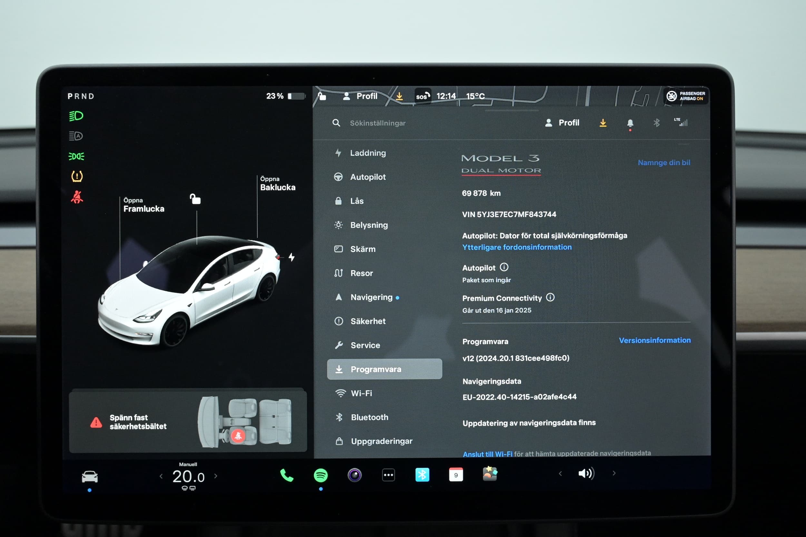The height and width of the screenshot is (537, 806).
Task: Click the Premium Connectivity info icon
Action: [x=550, y=297]
